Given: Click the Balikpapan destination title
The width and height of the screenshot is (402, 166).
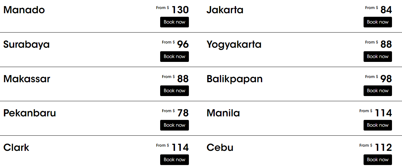Looking at the screenshot, I should pyautogui.click(x=234, y=79).
